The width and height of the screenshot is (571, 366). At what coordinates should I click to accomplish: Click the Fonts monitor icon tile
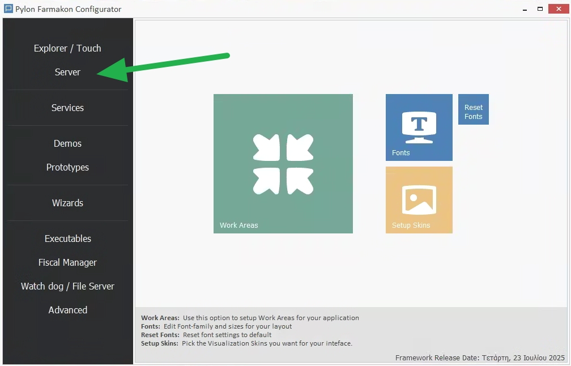pyautogui.click(x=419, y=127)
